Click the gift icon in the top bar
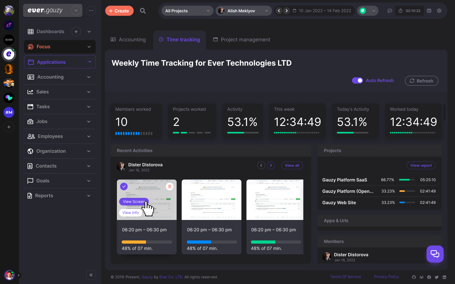455x284 pixels. pyautogui.click(x=429, y=10)
